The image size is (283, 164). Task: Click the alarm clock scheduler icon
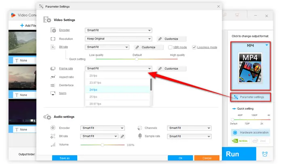coord(265,154)
